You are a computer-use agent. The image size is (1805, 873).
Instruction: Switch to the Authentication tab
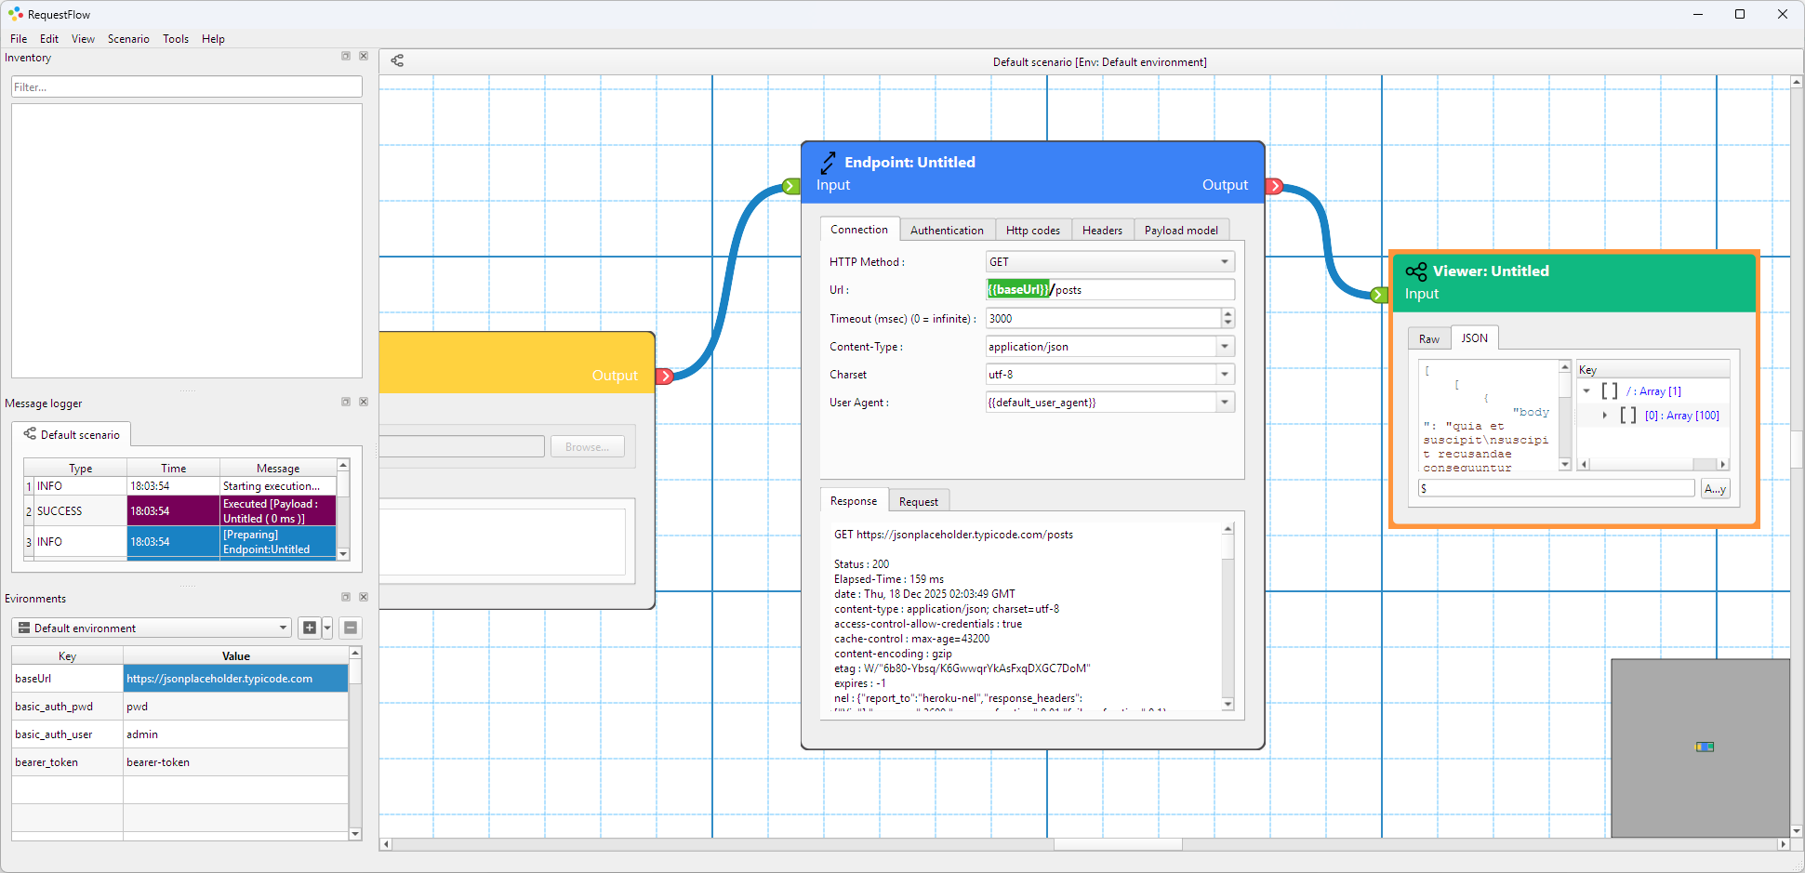tap(946, 230)
